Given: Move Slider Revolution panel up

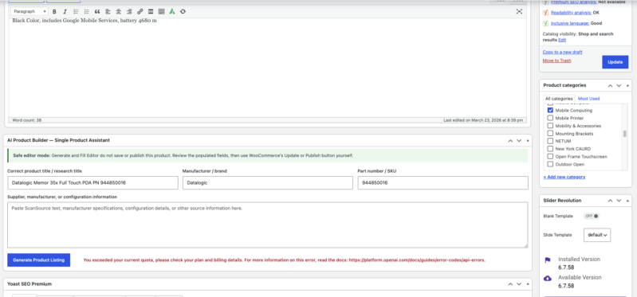Looking at the screenshot, I should coord(610,201).
